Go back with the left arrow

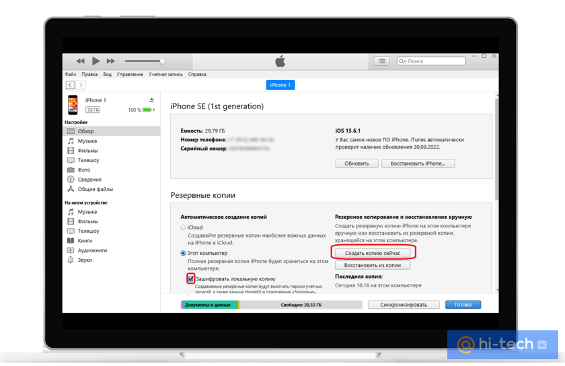(70, 85)
